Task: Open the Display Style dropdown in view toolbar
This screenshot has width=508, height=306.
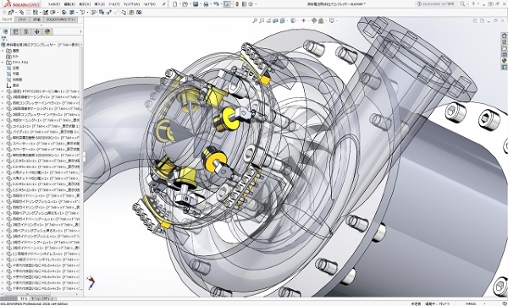Action: point(294,20)
